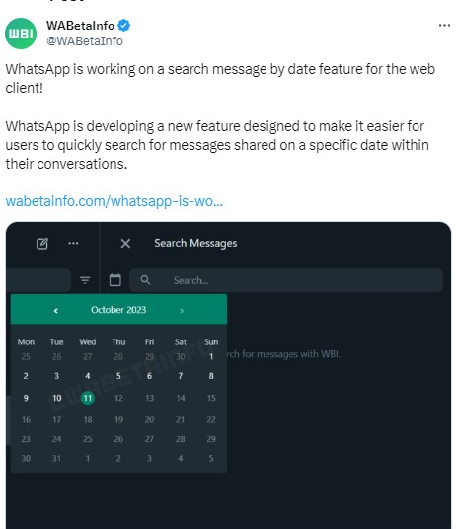Open the October 2023 month header
Screen dimensions: 456x529
(x=118, y=310)
